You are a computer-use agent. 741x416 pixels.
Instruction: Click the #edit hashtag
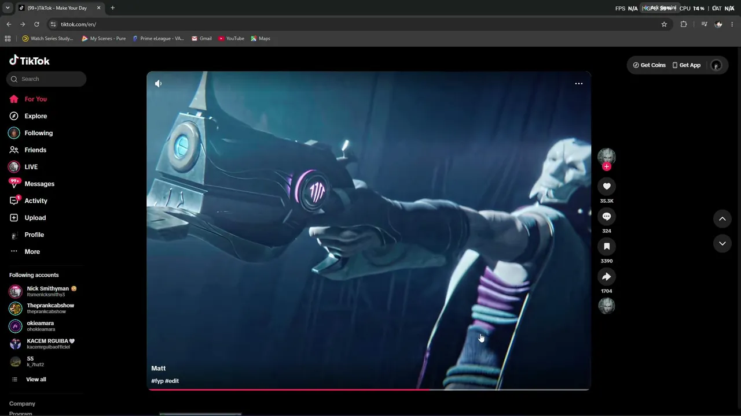click(172, 381)
